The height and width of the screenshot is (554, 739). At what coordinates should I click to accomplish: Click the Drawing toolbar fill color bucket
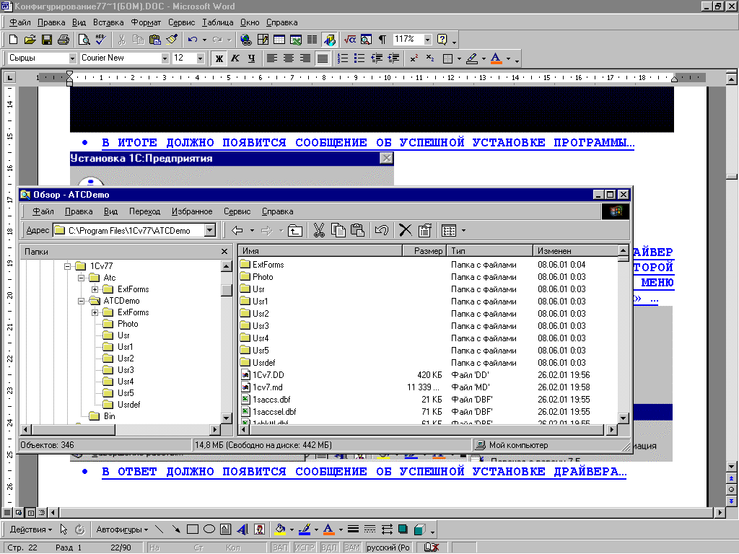pos(280,529)
